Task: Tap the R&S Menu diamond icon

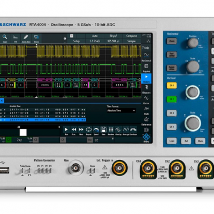Action: point(147,137)
